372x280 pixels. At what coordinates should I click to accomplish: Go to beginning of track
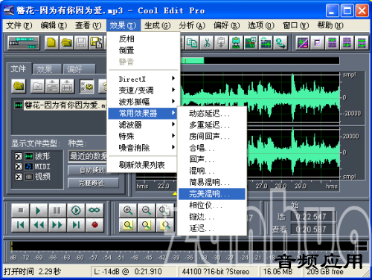point(20,225)
